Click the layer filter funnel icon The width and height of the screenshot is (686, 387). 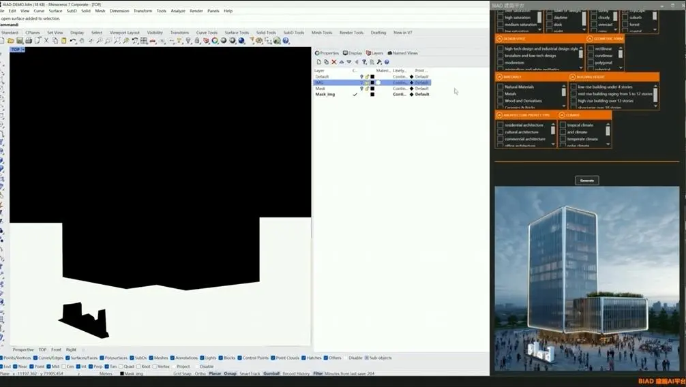[x=364, y=62]
